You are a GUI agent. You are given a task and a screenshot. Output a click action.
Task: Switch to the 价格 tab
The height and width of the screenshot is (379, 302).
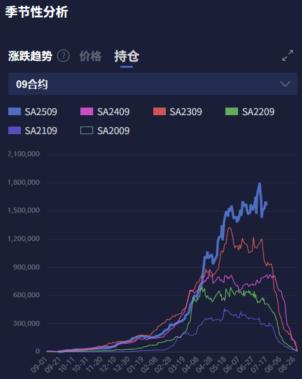pos(91,56)
